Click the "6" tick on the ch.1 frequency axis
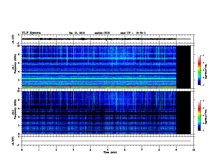 click(19, 63)
